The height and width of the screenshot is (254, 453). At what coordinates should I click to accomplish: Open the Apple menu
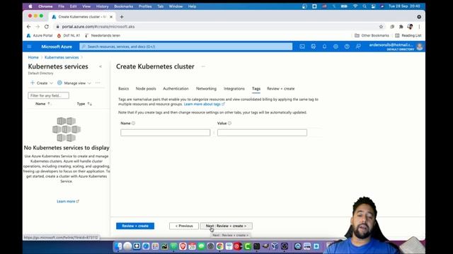(30, 6)
